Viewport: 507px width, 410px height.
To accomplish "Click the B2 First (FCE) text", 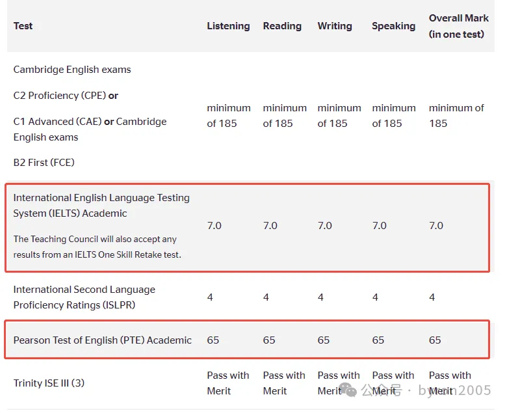I will click(x=44, y=162).
